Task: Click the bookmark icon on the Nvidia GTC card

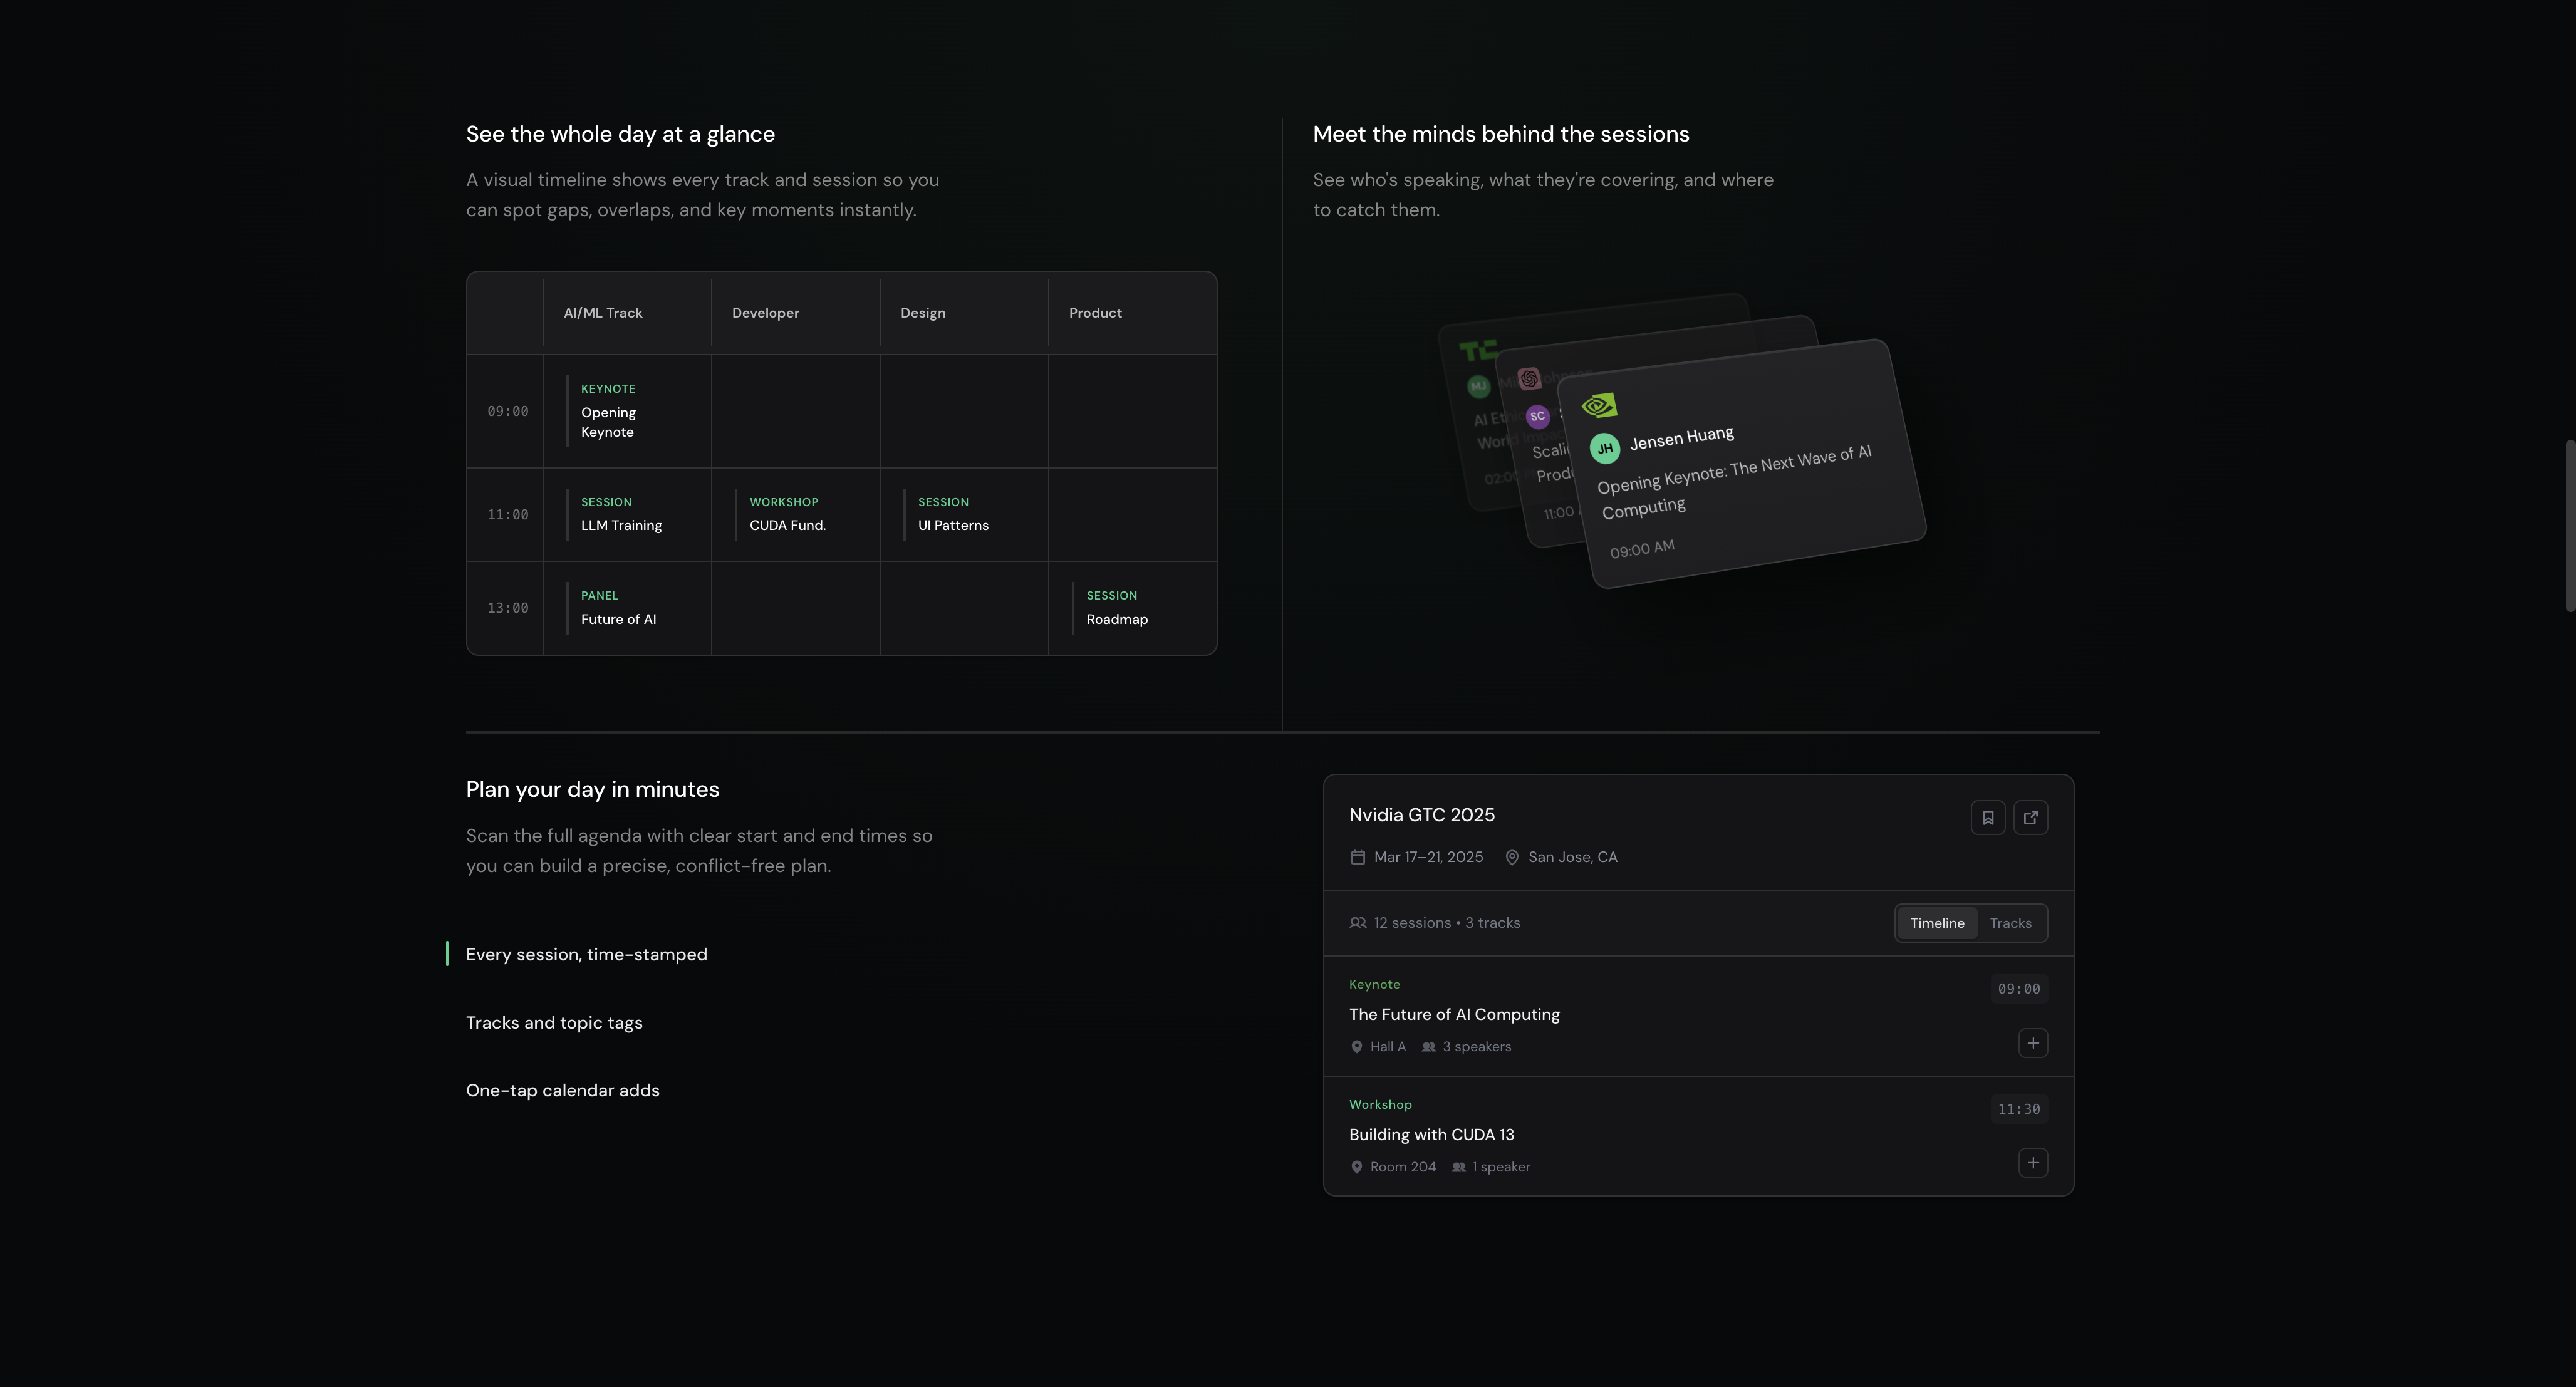Action: point(1988,817)
